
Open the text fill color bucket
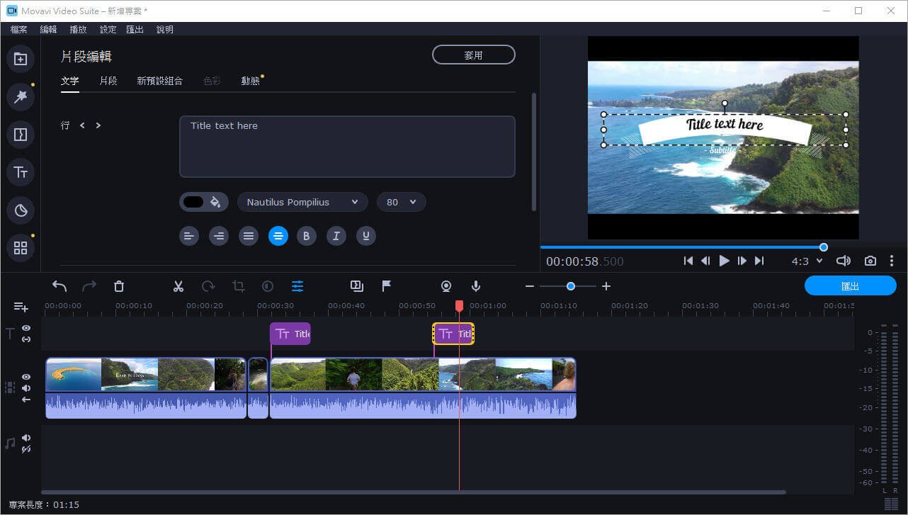point(215,202)
